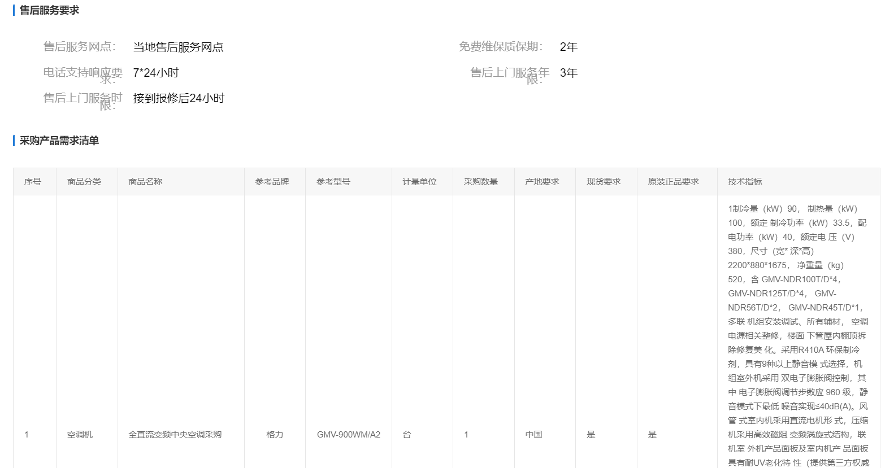The image size is (894, 468).
Task: Click the 技术指标 column header
Action: pos(745,182)
